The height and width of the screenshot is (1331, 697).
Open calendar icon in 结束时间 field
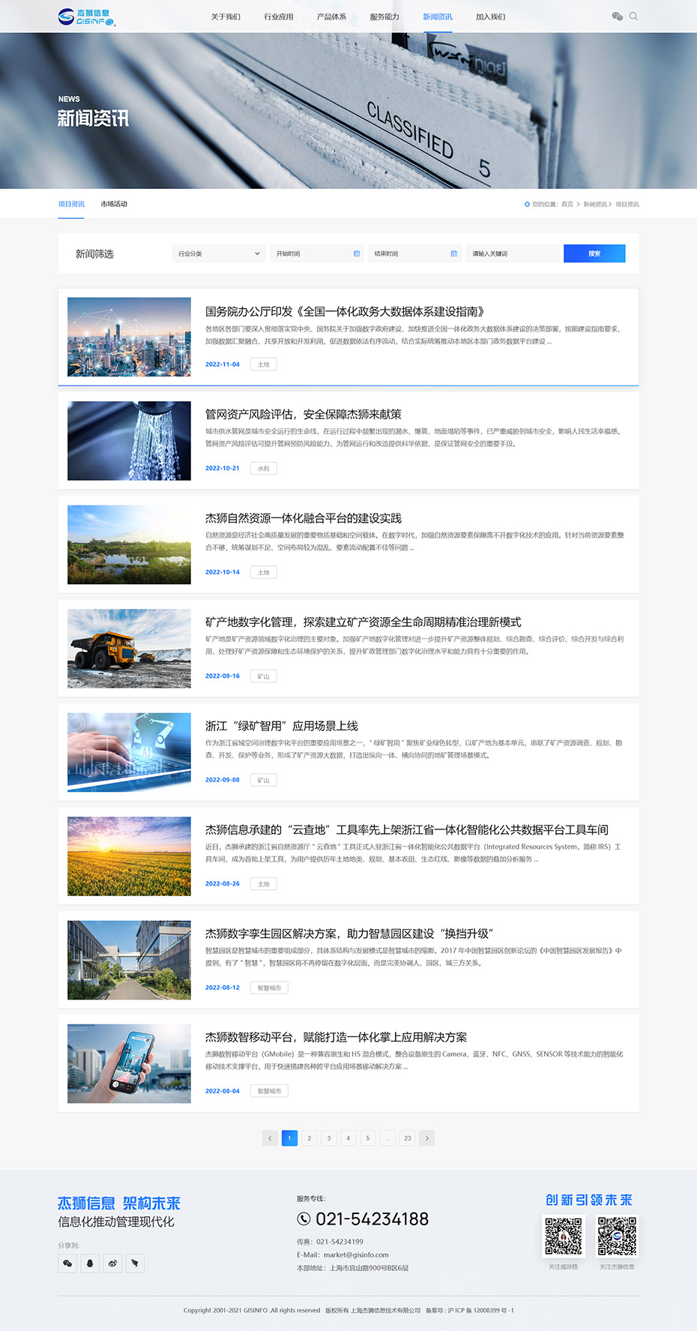point(454,253)
